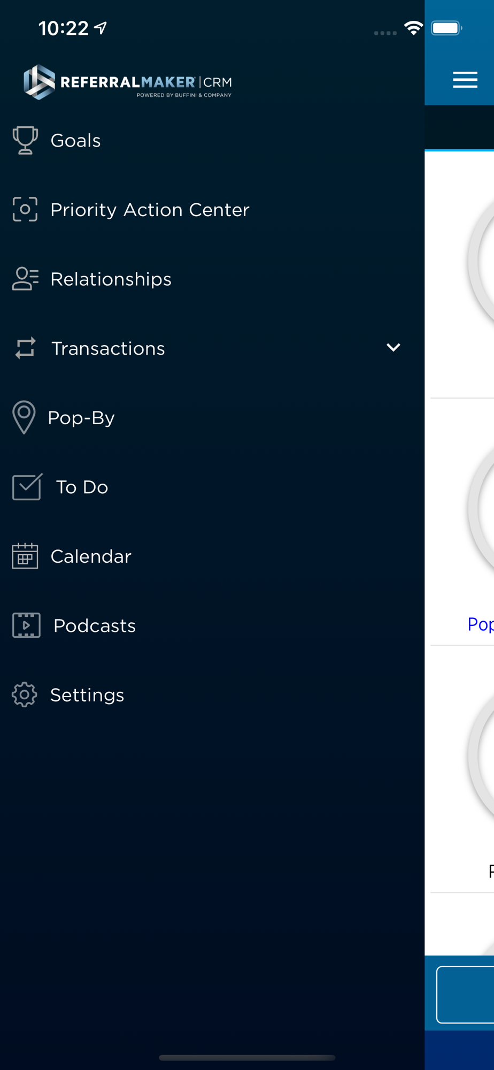
Task: Tap the Goals trophy icon
Action: click(25, 140)
